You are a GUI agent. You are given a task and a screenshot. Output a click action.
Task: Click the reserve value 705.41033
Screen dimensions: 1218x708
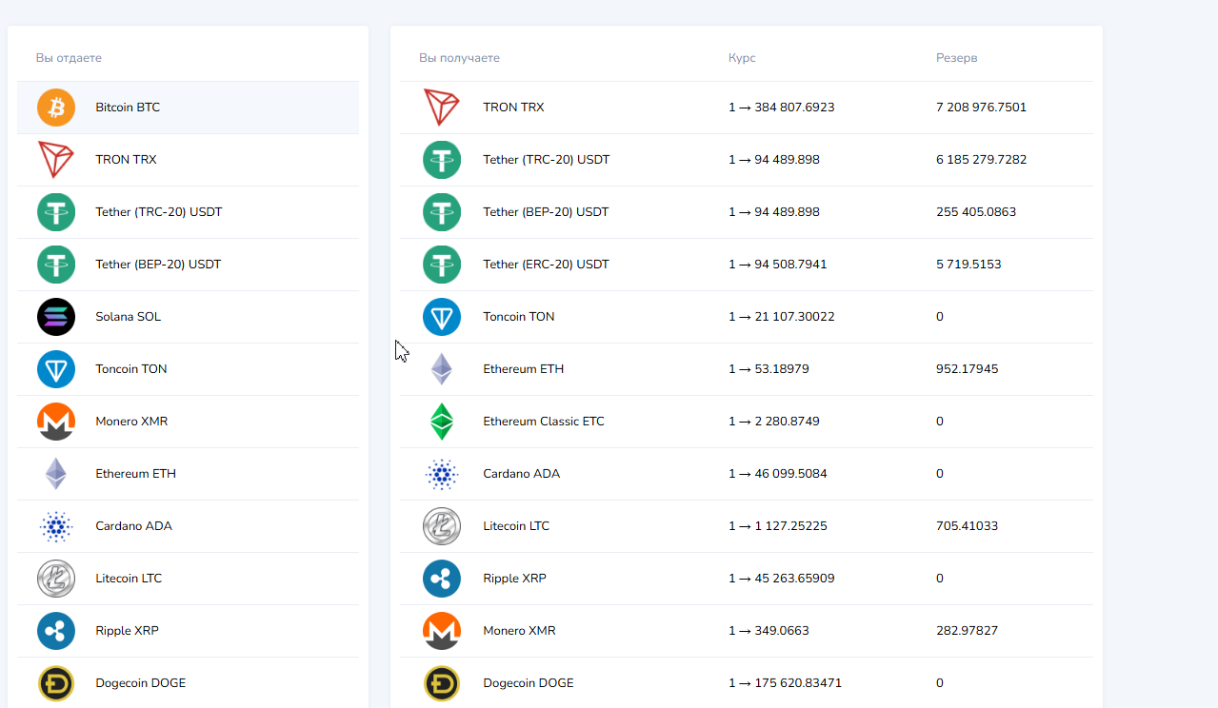[968, 526]
